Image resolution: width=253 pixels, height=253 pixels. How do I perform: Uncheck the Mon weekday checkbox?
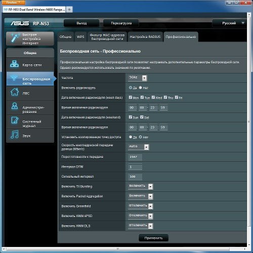click(131, 97)
